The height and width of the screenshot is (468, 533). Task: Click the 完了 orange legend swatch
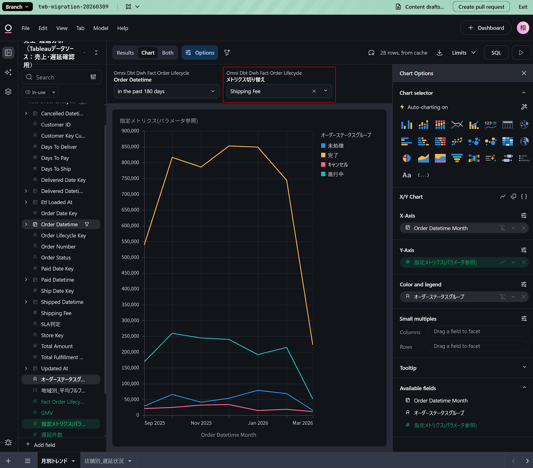323,155
